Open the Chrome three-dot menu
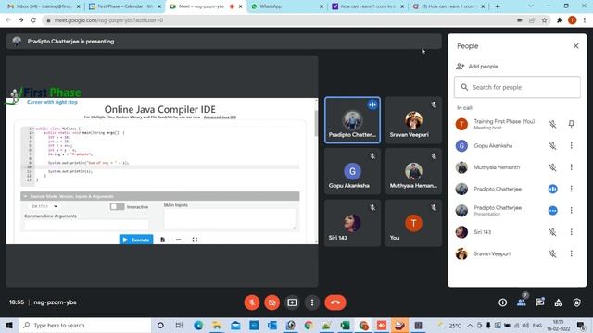 [x=585, y=20]
